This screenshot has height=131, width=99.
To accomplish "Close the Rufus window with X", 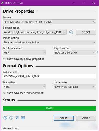I will pyautogui.click(x=94, y=3).
